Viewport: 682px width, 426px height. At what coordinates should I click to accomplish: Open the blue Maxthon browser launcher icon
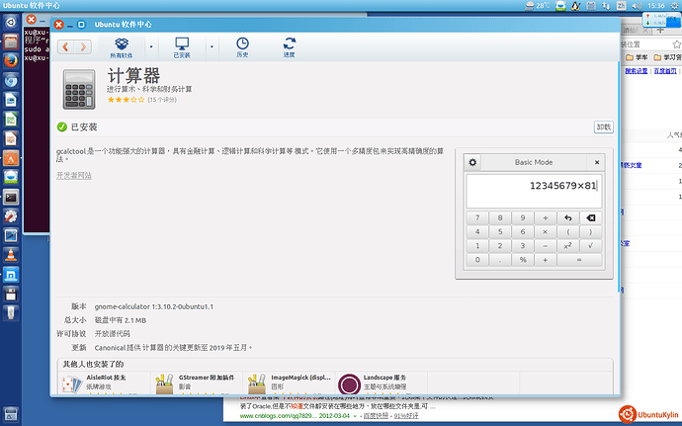[x=11, y=275]
